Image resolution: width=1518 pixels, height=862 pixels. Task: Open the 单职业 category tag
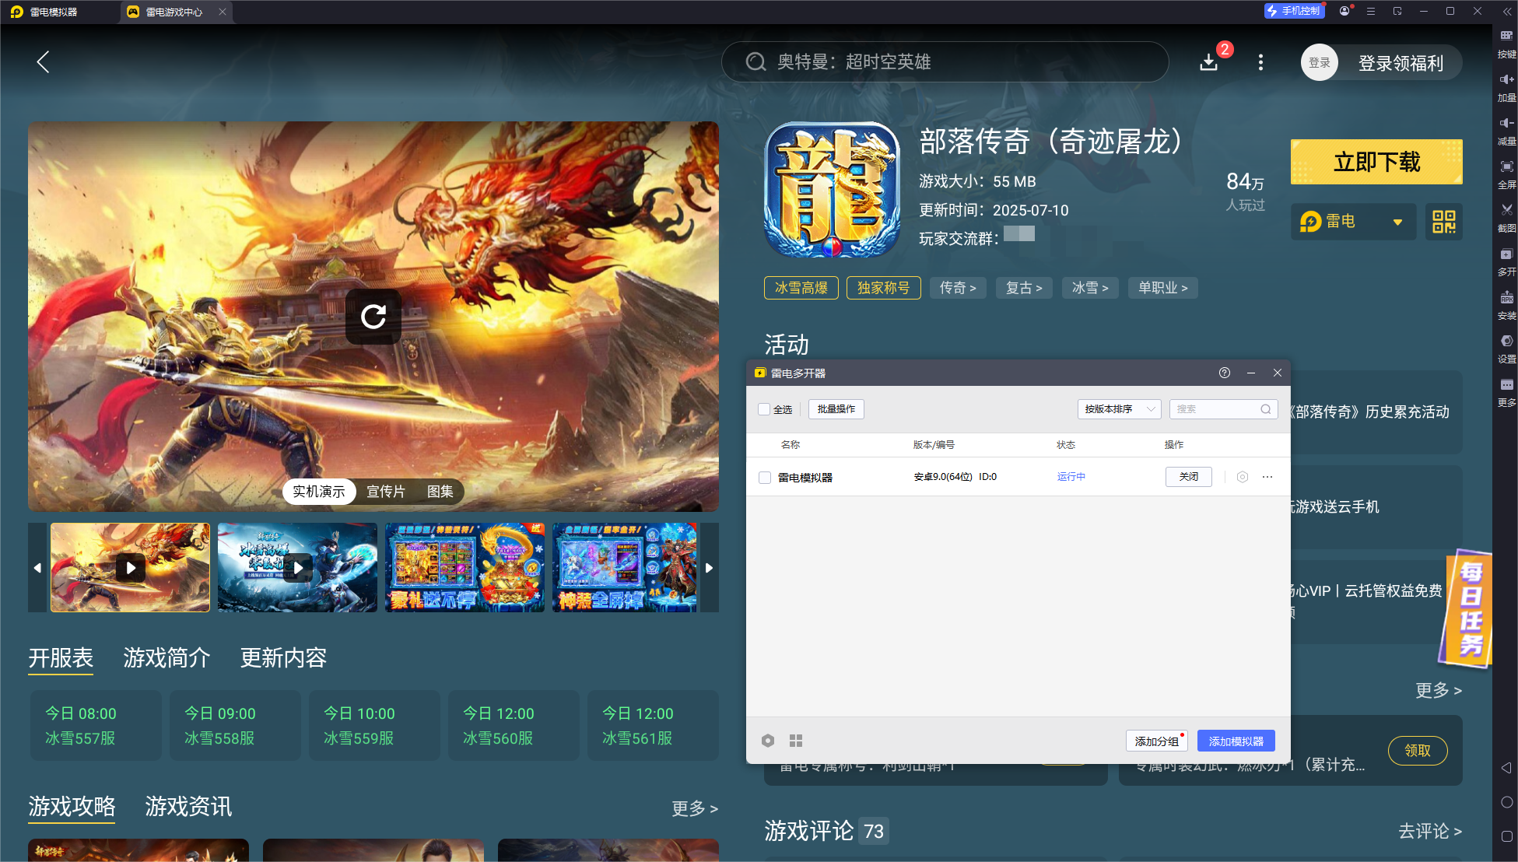pos(1162,288)
